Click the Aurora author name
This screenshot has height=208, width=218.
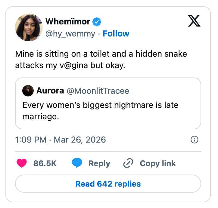[50, 91]
